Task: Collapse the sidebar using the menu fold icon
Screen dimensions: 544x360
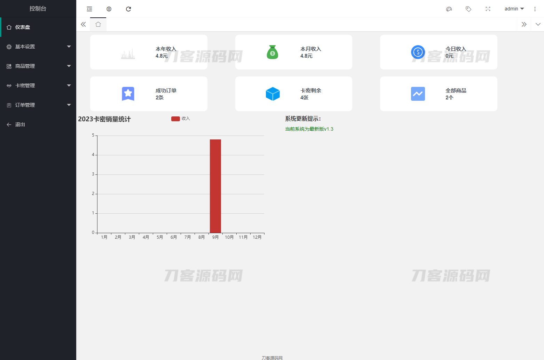Action: [x=89, y=9]
